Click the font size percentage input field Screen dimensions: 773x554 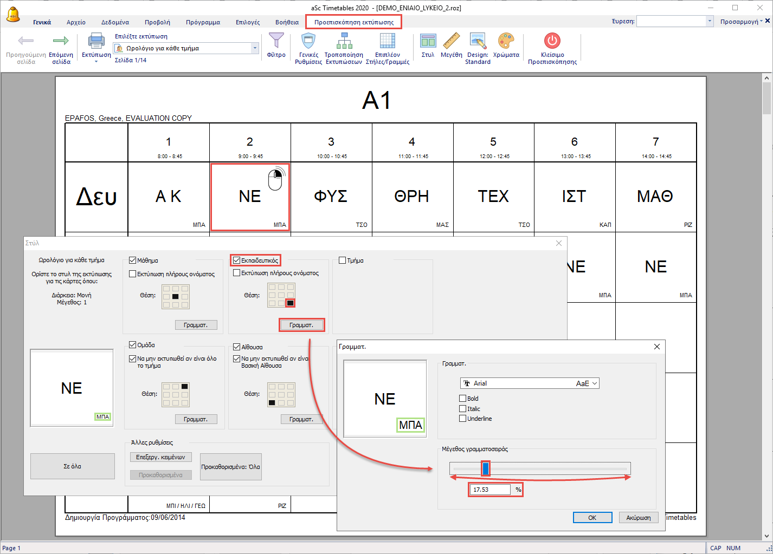point(490,490)
